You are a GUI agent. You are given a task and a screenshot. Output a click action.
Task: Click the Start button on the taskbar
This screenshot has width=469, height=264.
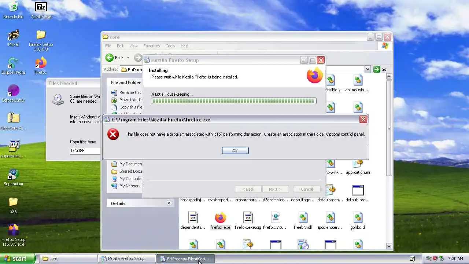point(18,258)
